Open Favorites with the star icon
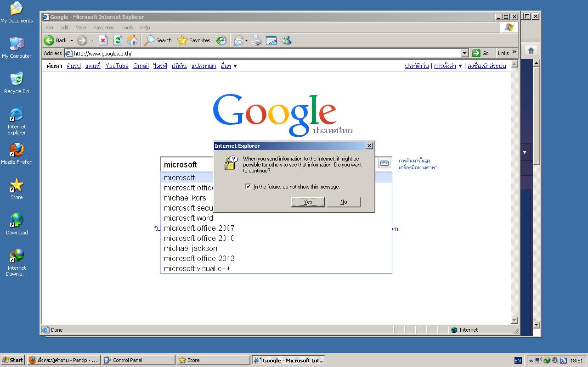Image resolution: width=588 pixels, height=367 pixels. [182, 40]
